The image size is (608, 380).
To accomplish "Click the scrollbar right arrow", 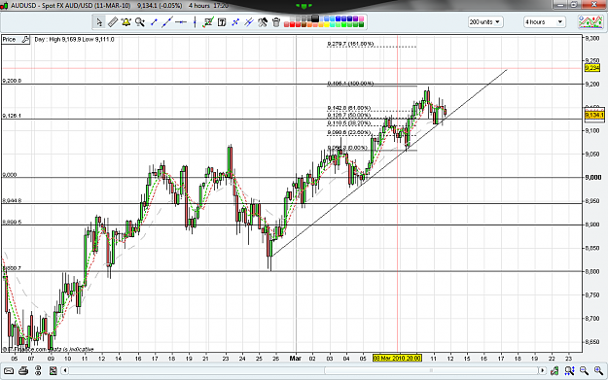I will pos(542,370).
